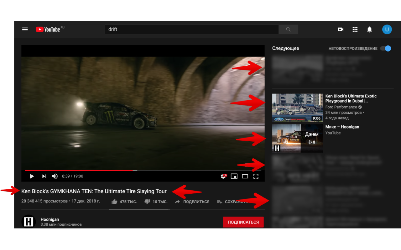
Task: Open the Hoonigan channel avatar
Action: tap(29, 222)
